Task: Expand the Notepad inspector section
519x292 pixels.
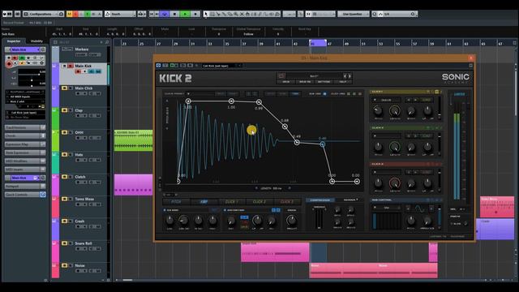Action: (x=25, y=187)
